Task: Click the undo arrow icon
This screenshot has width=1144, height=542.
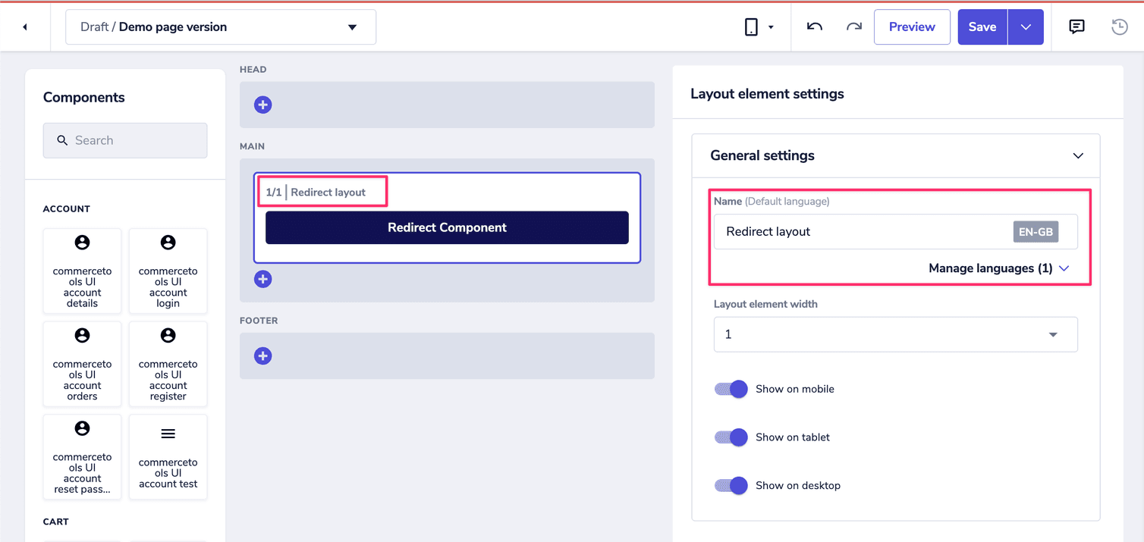Action: (x=814, y=27)
